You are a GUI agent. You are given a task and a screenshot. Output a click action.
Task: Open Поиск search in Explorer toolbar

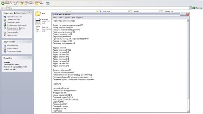pyautogui.click(x=29, y=3)
